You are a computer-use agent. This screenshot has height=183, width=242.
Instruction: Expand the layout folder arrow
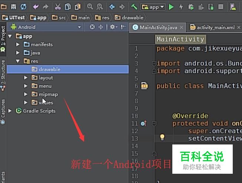tap(26, 78)
